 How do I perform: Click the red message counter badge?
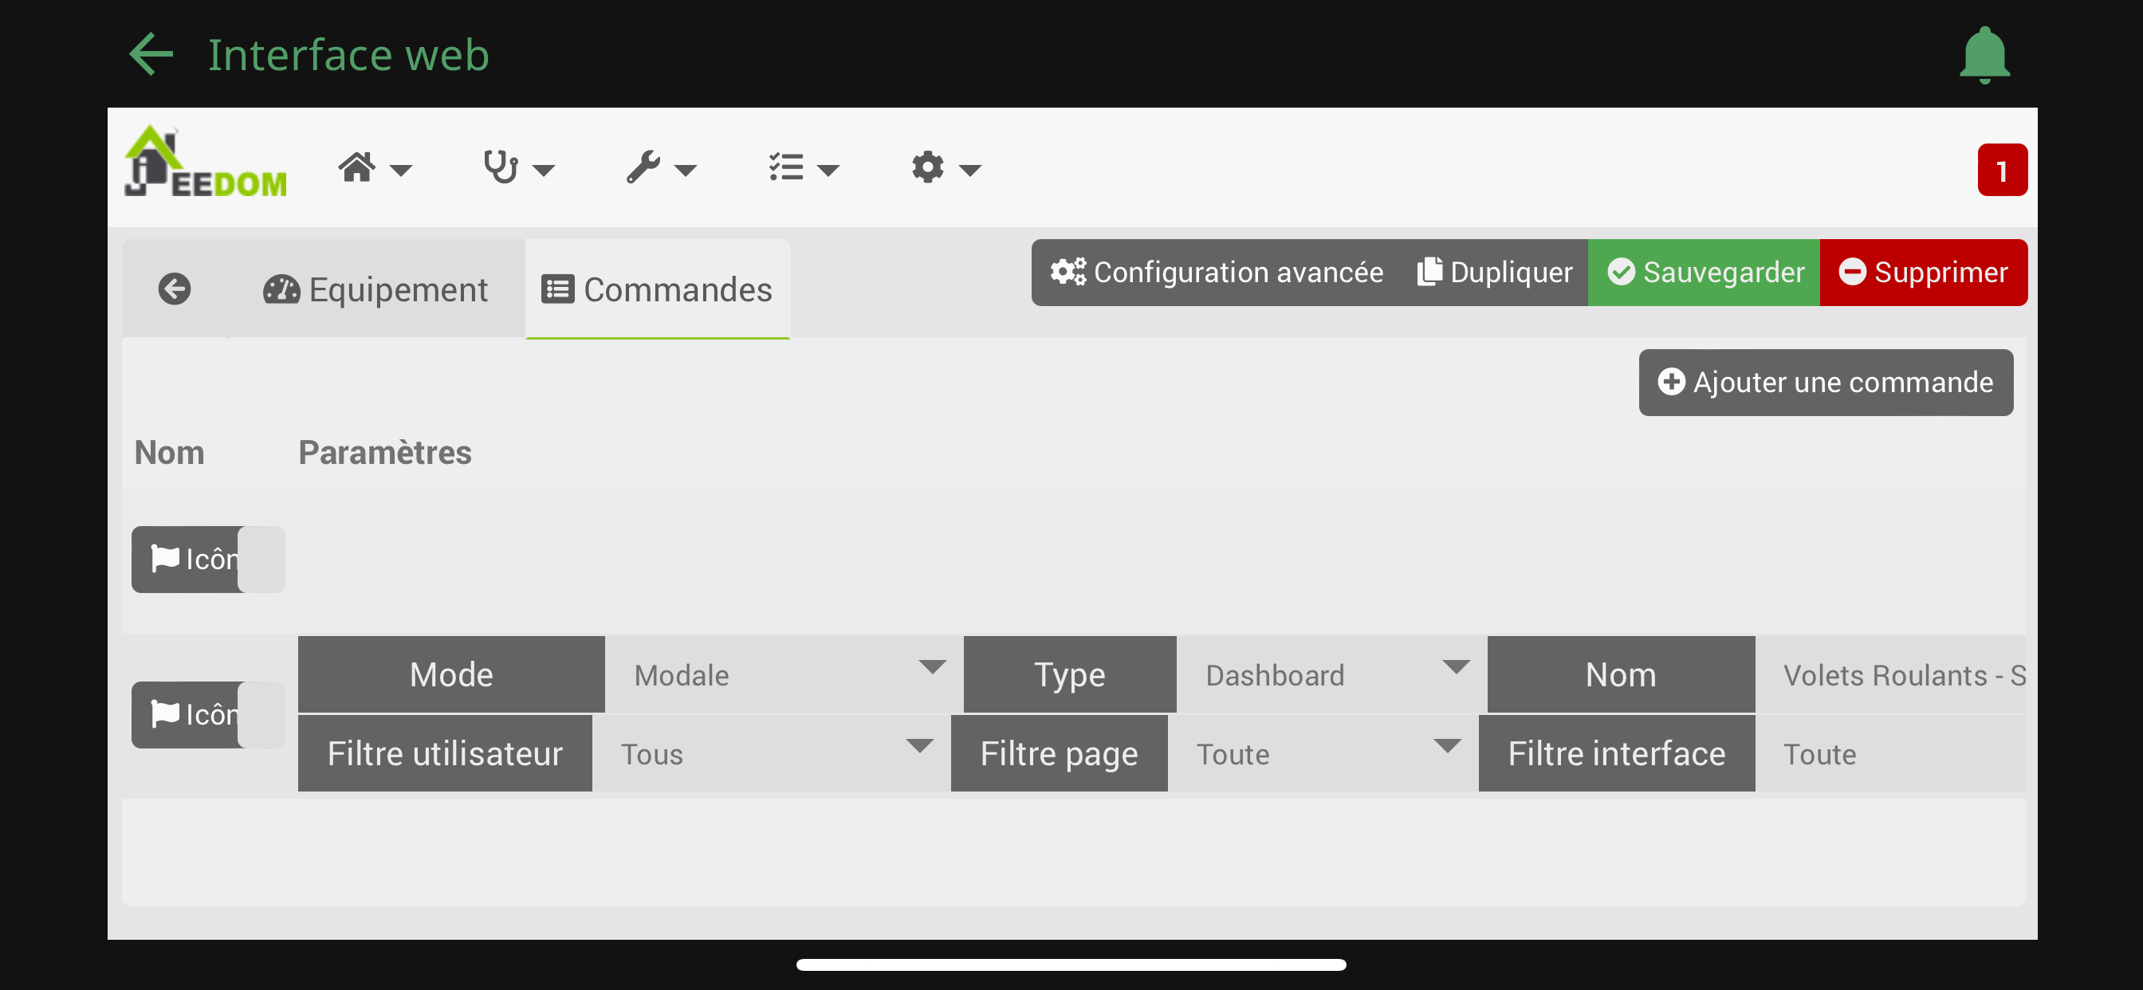2001,171
